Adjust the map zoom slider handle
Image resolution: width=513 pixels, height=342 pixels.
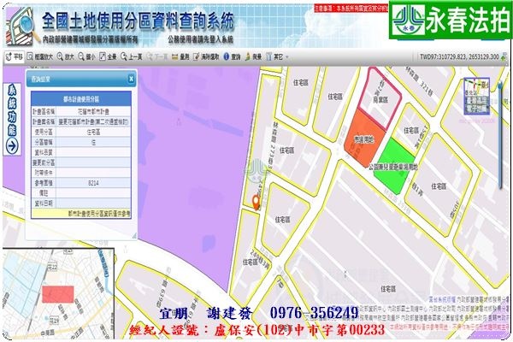(500, 86)
